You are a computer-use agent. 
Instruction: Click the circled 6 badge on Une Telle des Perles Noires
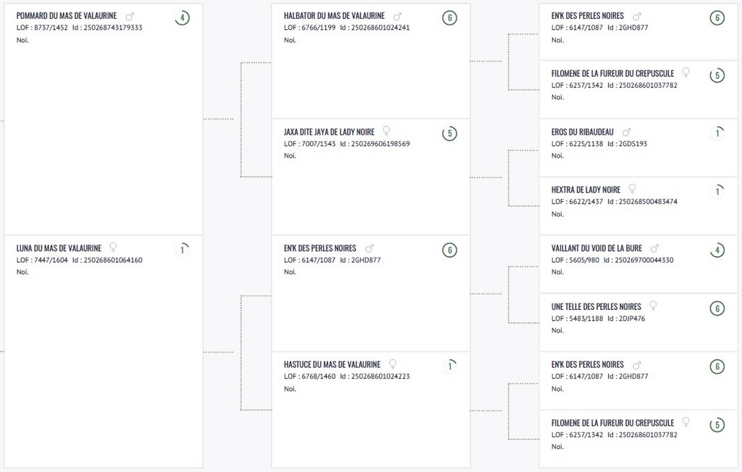tap(717, 308)
